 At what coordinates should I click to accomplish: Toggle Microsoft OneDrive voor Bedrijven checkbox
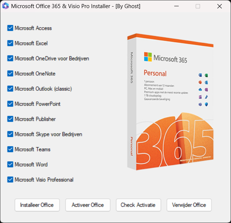(x=10, y=58)
